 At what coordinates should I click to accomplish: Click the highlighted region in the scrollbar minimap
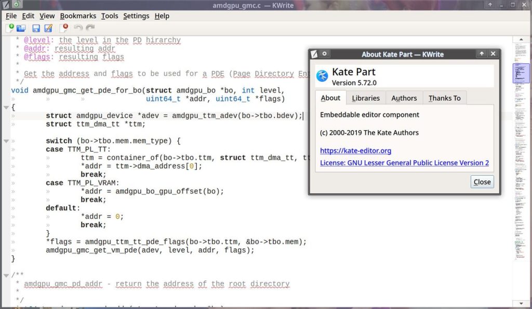[521, 73]
